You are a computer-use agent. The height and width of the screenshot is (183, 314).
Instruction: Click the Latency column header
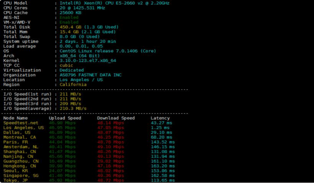pos(160,118)
